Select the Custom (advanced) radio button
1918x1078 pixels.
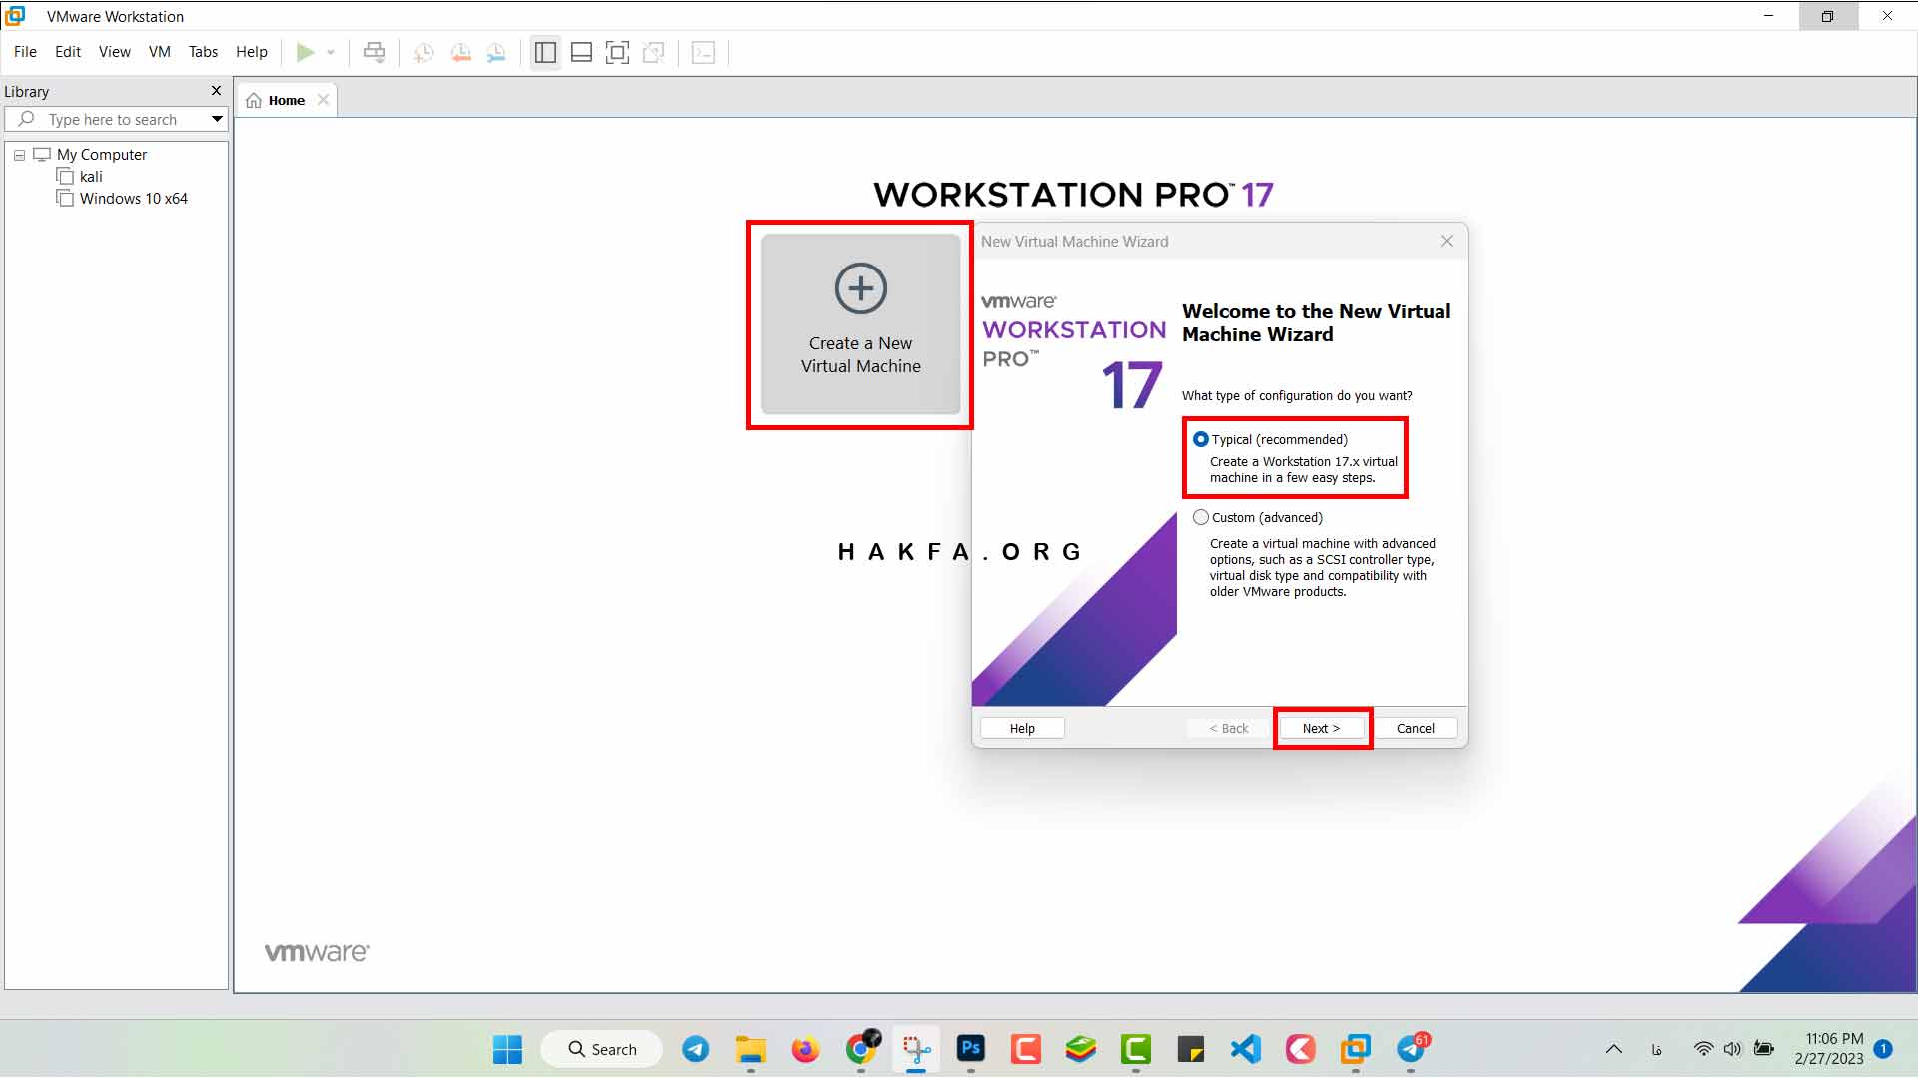[1201, 517]
